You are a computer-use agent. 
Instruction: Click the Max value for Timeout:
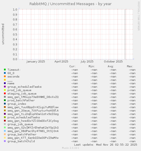(x=132, y=70)
